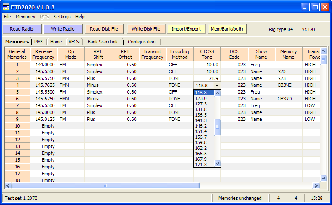This screenshot has width=332, height=205.
Task: Open the Configuration tab
Action: click(141, 42)
